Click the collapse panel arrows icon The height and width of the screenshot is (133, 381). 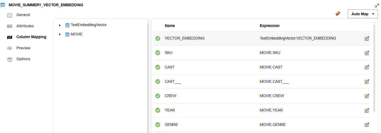point(377,6)
